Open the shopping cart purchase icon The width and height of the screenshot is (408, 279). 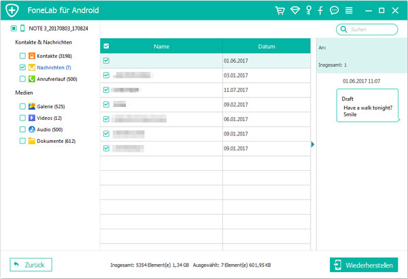279,10
